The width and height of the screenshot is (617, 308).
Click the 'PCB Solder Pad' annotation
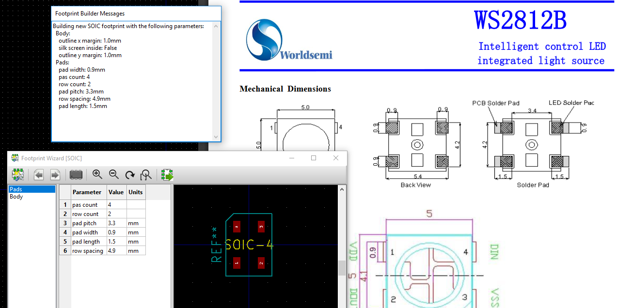496,103
